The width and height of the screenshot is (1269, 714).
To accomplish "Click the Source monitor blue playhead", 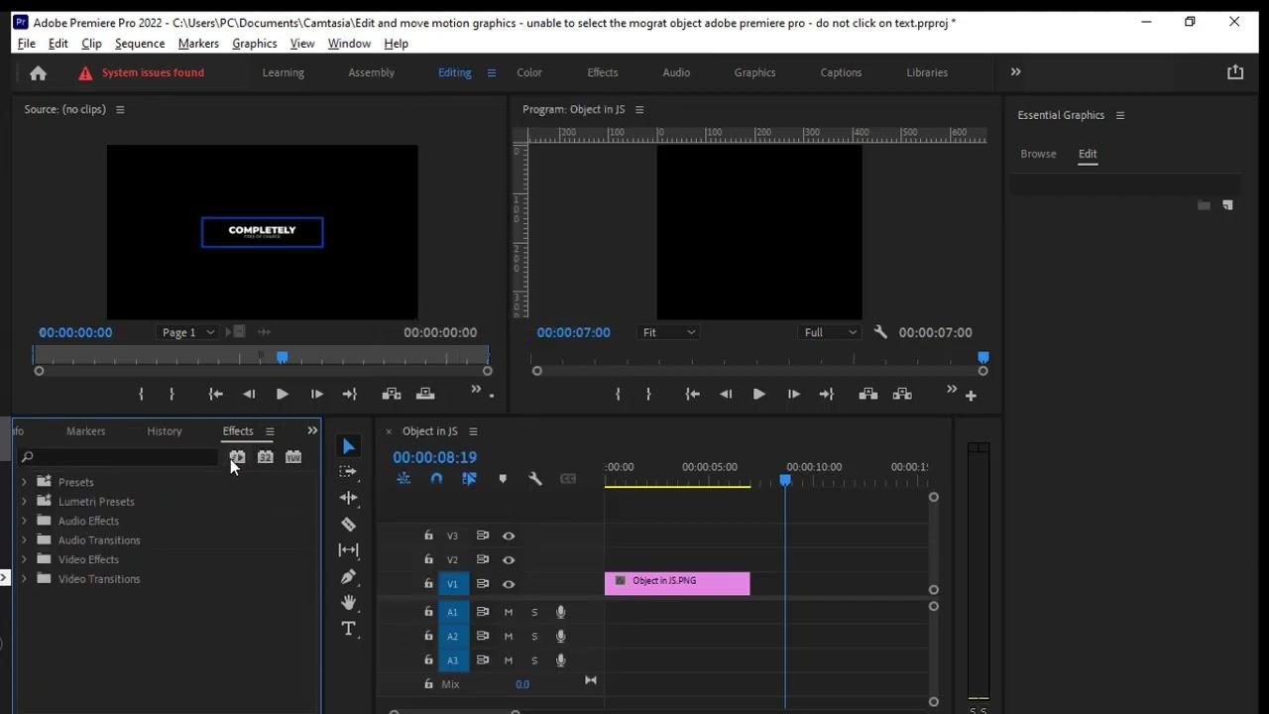I will 283,357.
